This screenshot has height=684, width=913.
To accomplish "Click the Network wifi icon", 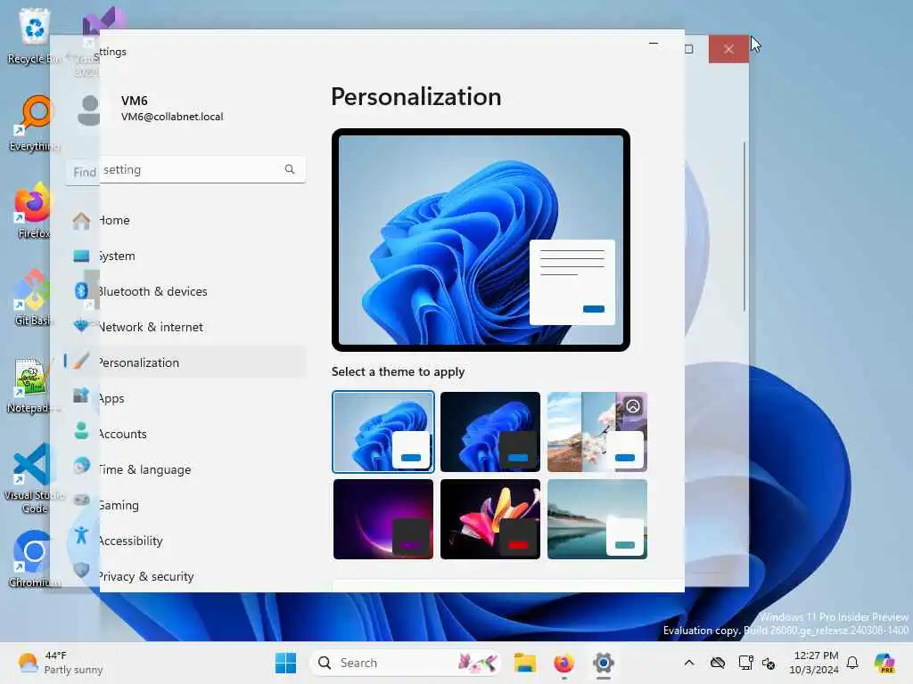I will point(81,326).
